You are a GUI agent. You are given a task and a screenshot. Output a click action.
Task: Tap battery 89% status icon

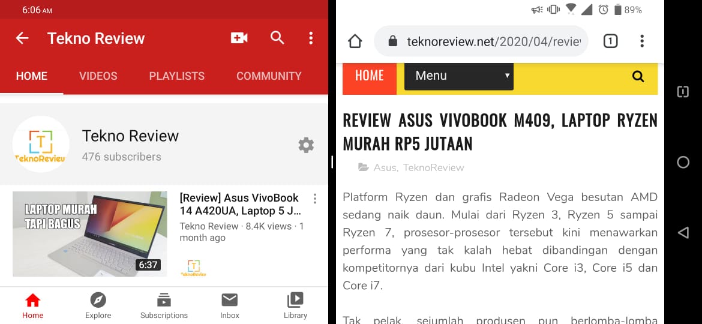628,10
